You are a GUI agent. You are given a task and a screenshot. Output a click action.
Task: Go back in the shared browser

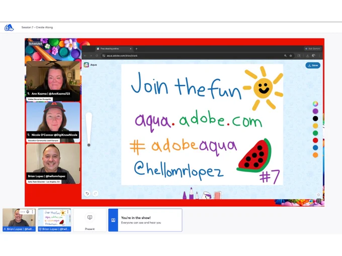85,56
